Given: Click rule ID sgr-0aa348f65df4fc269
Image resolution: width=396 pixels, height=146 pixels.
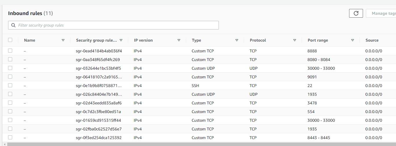Looking at the screenshot, I should pyautogui.click(x=98, y=60).
